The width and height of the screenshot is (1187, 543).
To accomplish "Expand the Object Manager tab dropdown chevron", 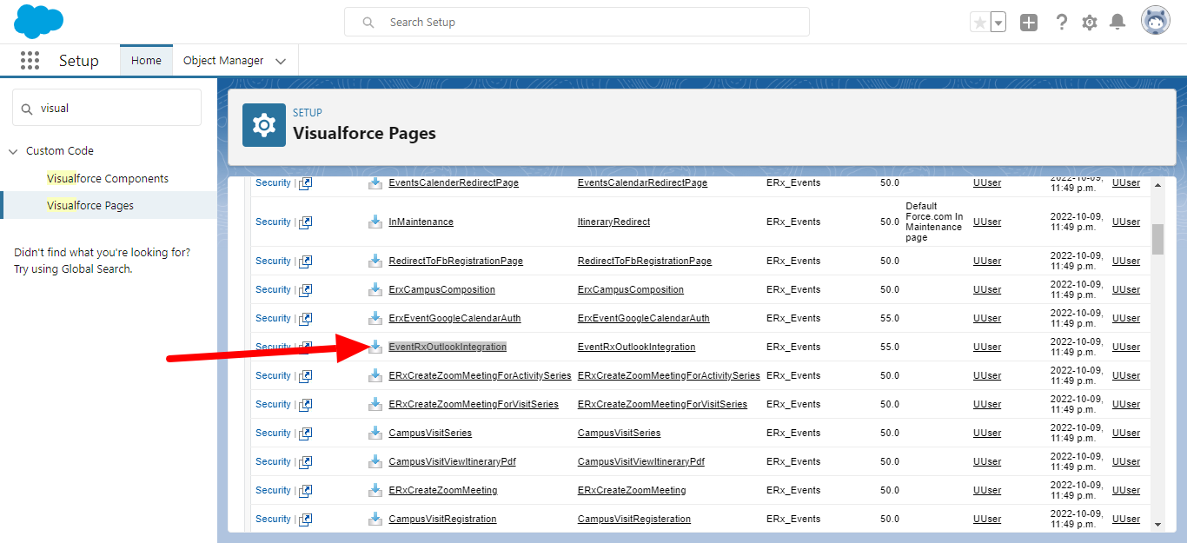I will tap(281, 61).
